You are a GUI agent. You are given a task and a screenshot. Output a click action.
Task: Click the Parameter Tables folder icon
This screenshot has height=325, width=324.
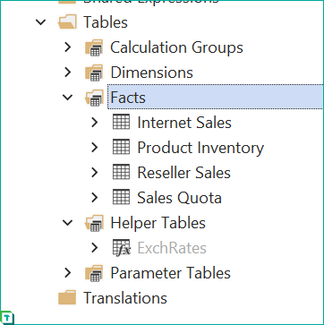94,273
